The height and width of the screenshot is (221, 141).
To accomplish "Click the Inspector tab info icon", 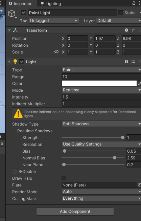I will (x=10, y=3).
